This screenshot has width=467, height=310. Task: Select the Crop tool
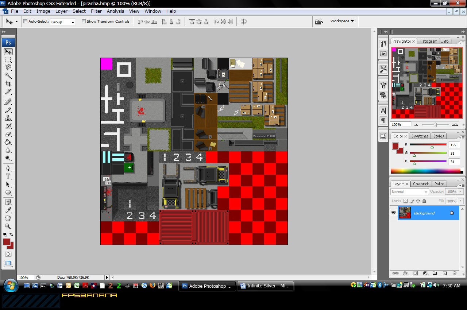[8, 84]
